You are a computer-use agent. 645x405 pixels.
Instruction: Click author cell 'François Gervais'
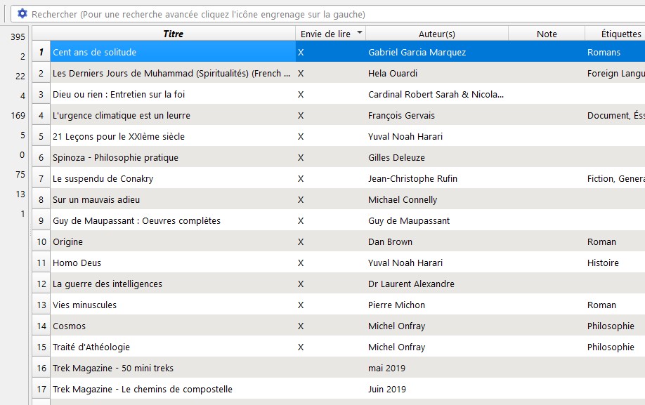(x=401, y=115)
